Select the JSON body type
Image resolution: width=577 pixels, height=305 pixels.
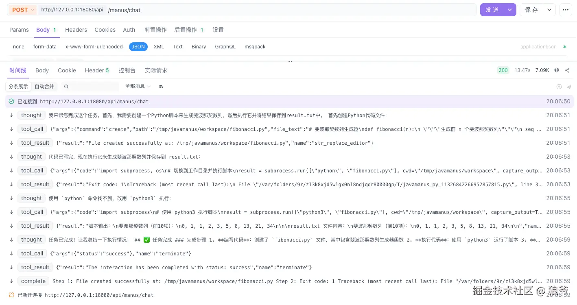138,47
